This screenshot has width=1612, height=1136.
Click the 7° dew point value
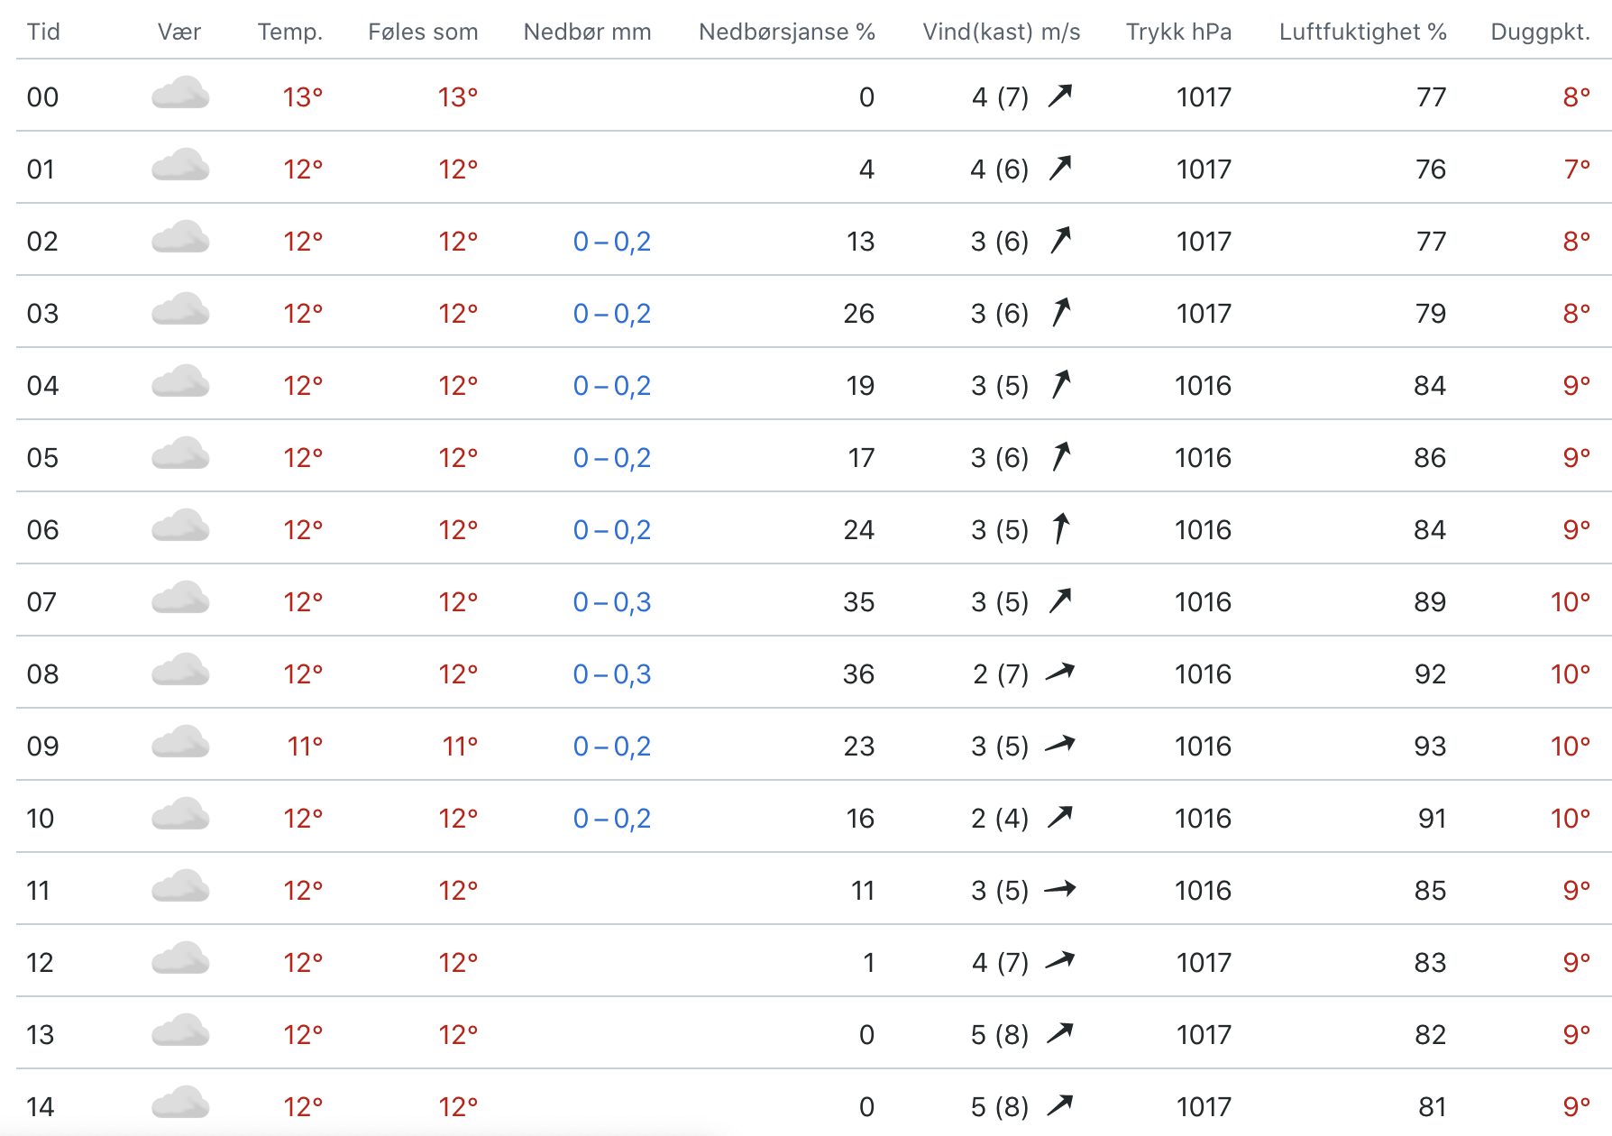pyautogui.click(x=1577, y=169)
